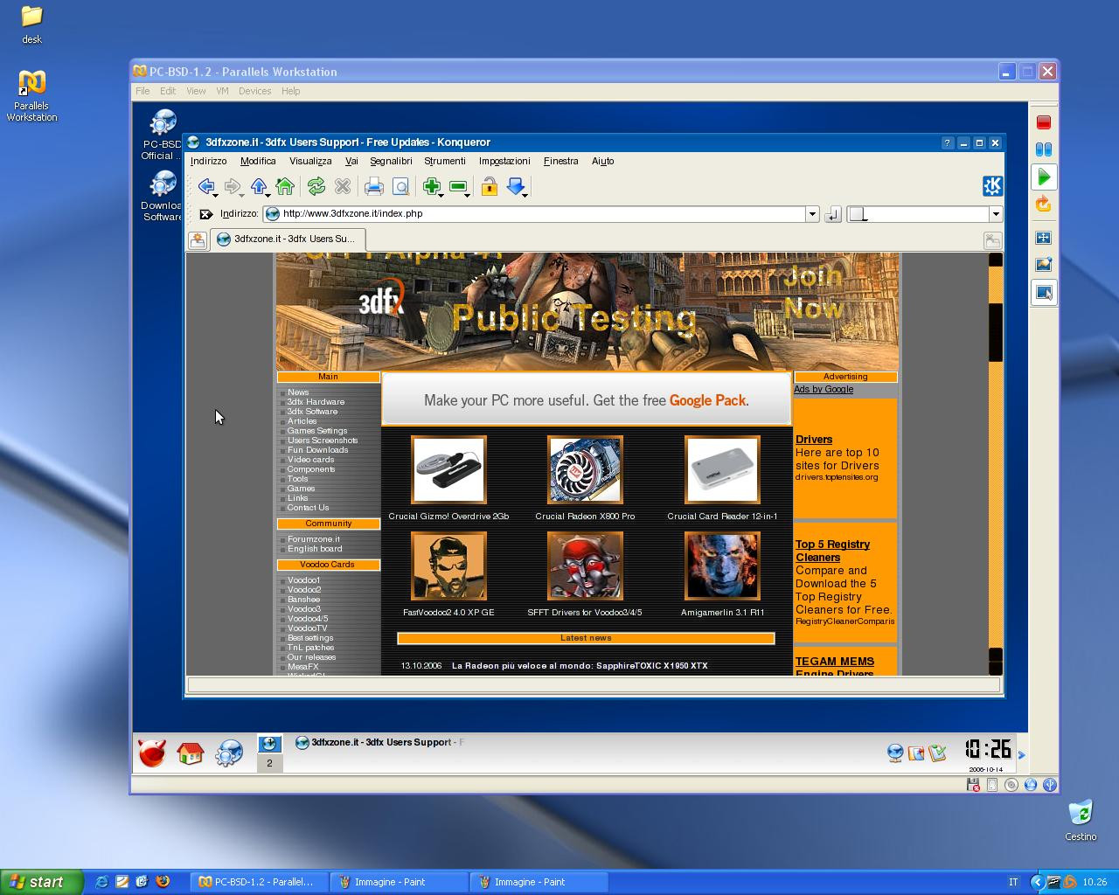Click the KDE gear logo in Konqueror
1119x895 pixels.
[x=992, y=185]
